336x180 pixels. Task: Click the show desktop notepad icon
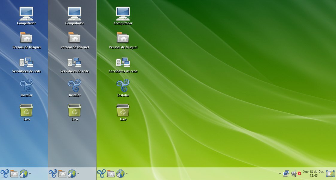[330, 174]
